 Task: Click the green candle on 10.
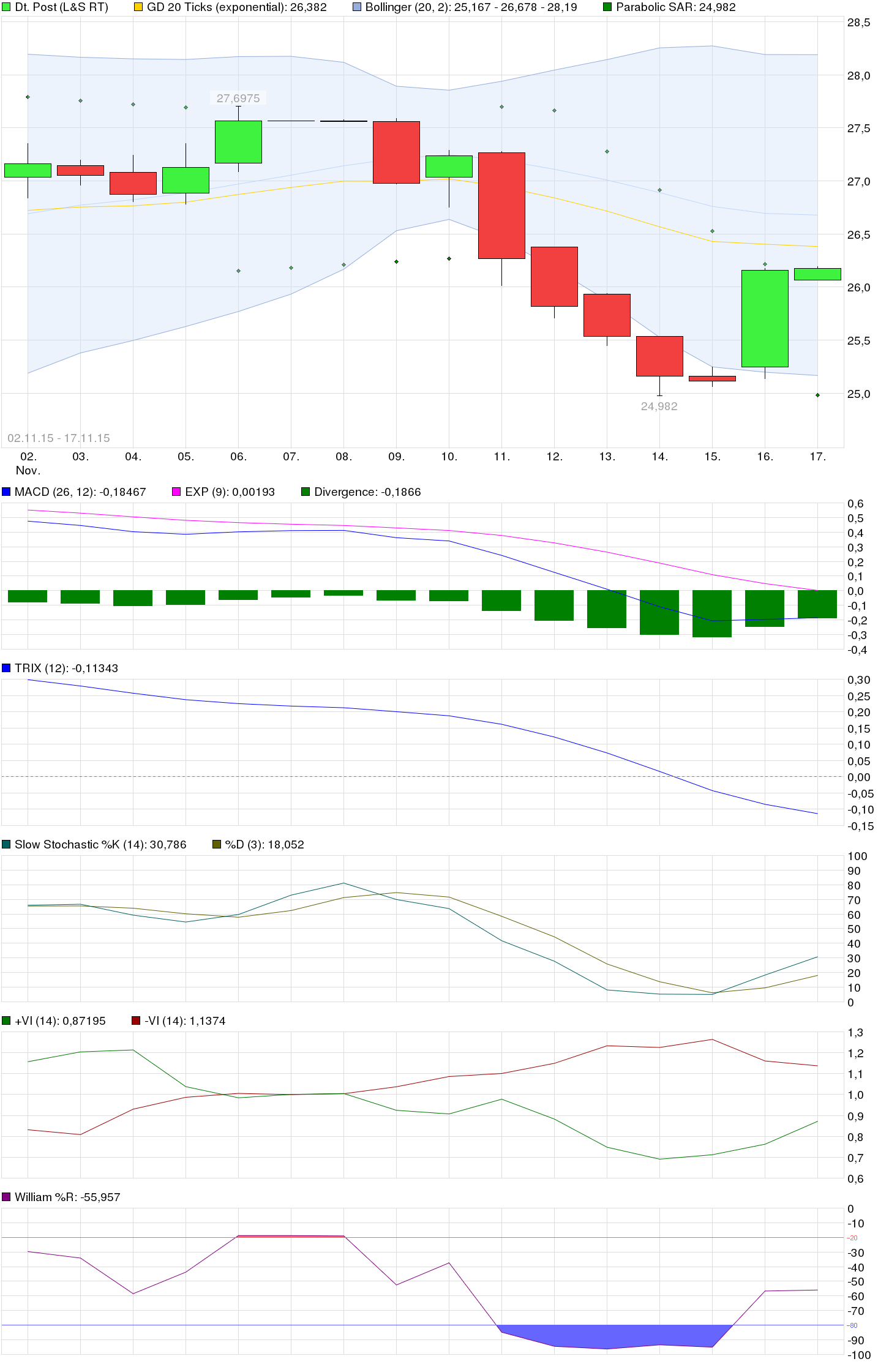449,166
